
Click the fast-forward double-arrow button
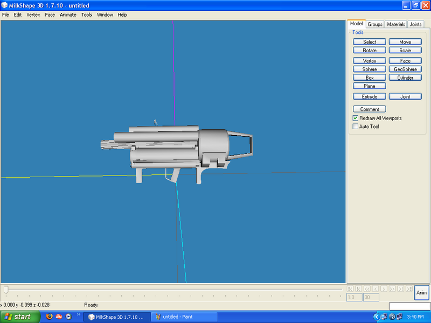(x=392, y=289)
